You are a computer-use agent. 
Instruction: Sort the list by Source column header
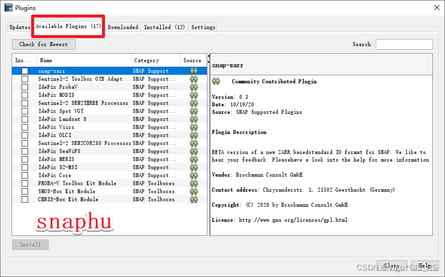click(193, 60)
